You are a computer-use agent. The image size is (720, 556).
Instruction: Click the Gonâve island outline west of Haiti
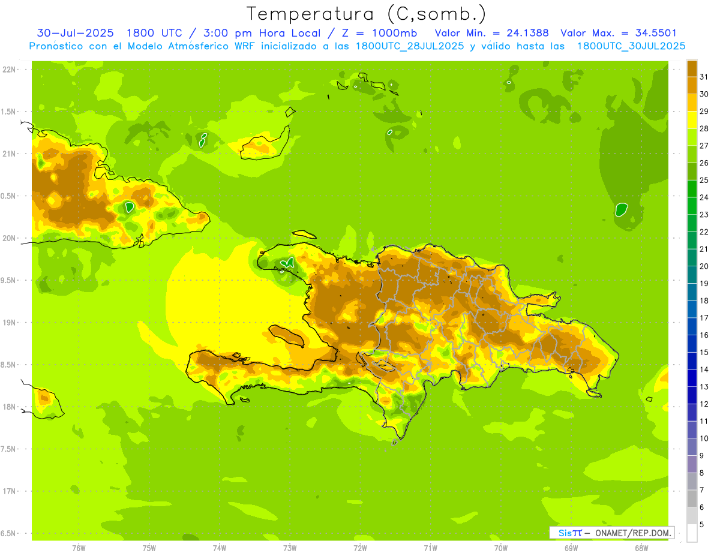click(x=287, y=336)
